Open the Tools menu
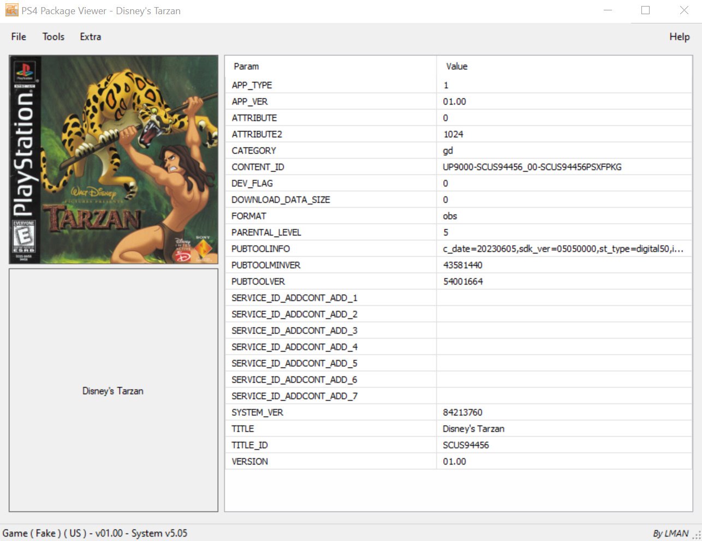 point(53,37)
